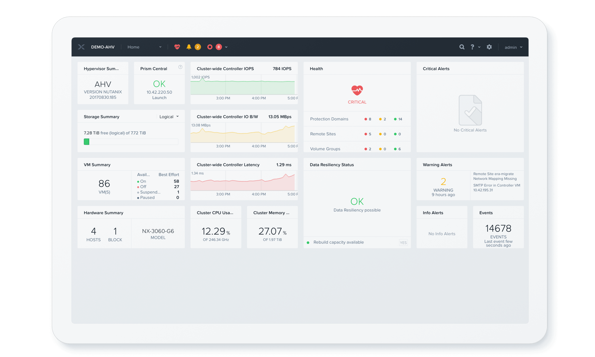Click the Remote Sites health row
The width and height of the screenshot is (595, 357).
[323, 134]
